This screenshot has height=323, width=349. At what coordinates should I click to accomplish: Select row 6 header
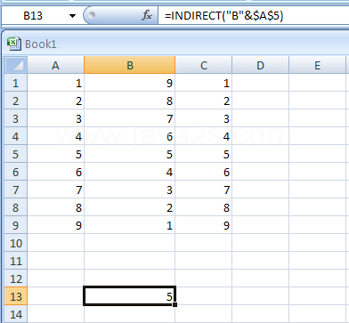[x=16, y=172]
